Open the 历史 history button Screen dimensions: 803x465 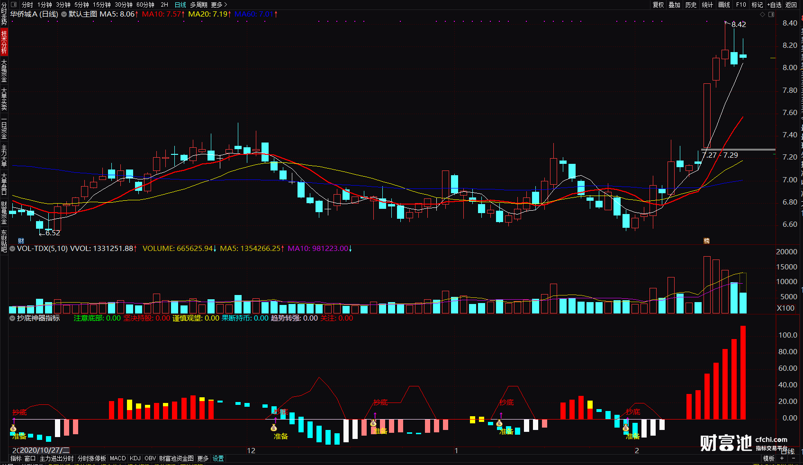(691, 5)
